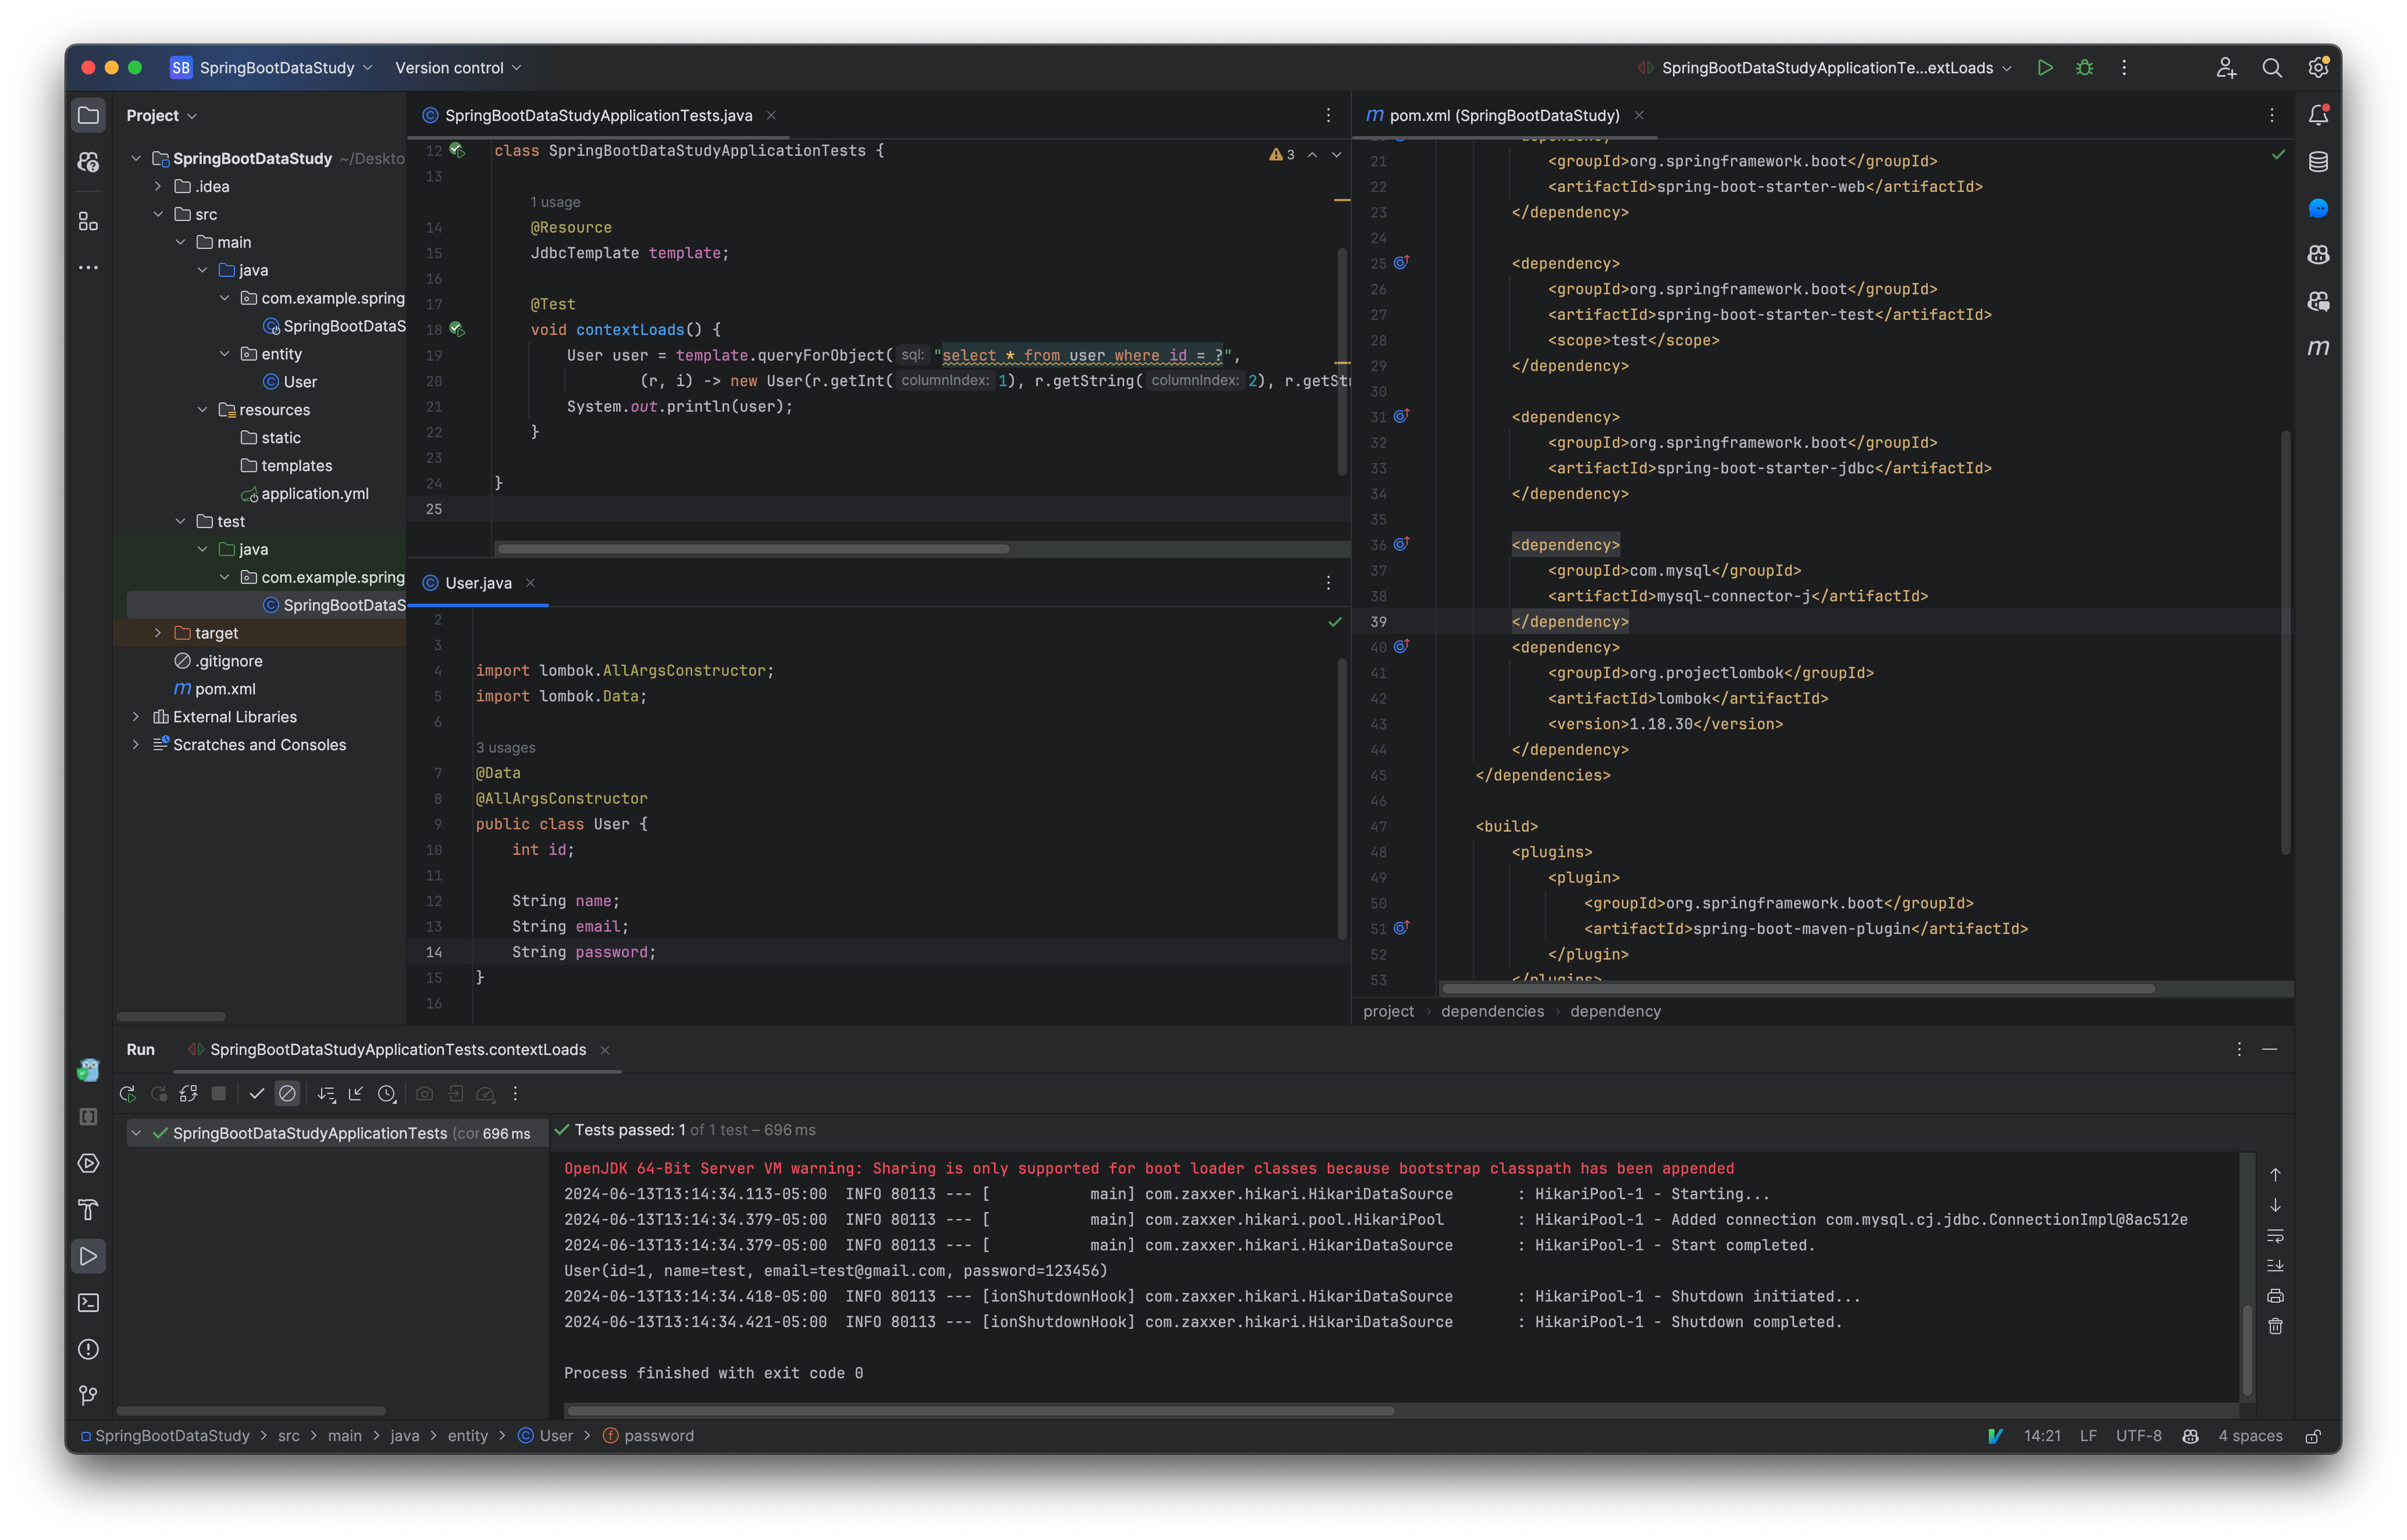
Task: Toggle Show Passed tests checkmark filter
Action: pyautogui.click(x=257, y=1093)
